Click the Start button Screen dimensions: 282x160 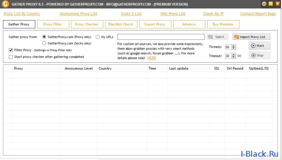click(x=259, y=46)
